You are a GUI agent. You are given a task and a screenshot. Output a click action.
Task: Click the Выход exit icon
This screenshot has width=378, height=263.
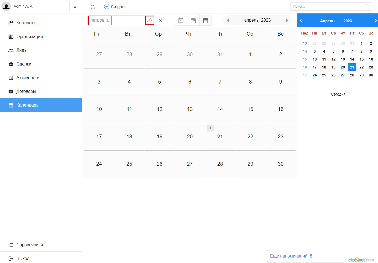click(x=11, y=258)
